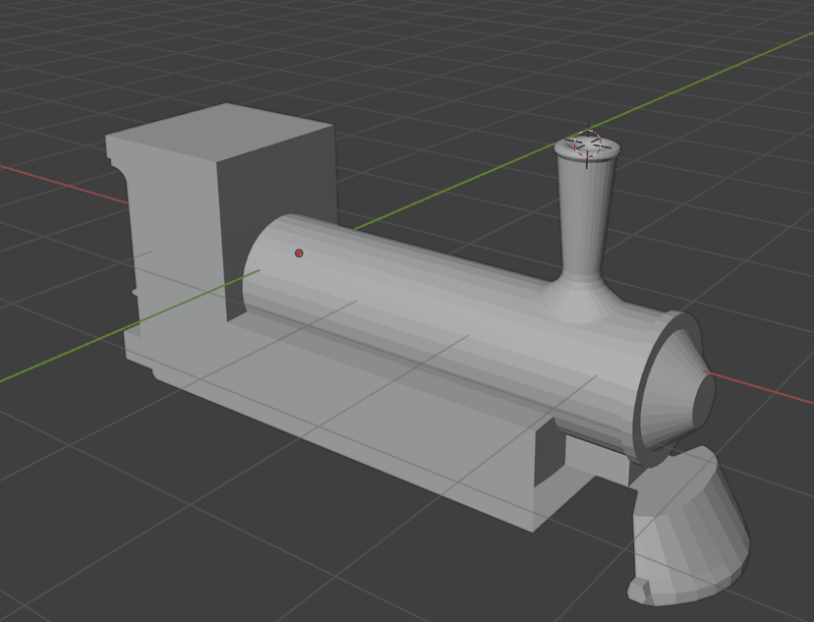Click the red origin dot on the boiler
Viewport: 814px width, 622px height.
(x=300, y=254)
